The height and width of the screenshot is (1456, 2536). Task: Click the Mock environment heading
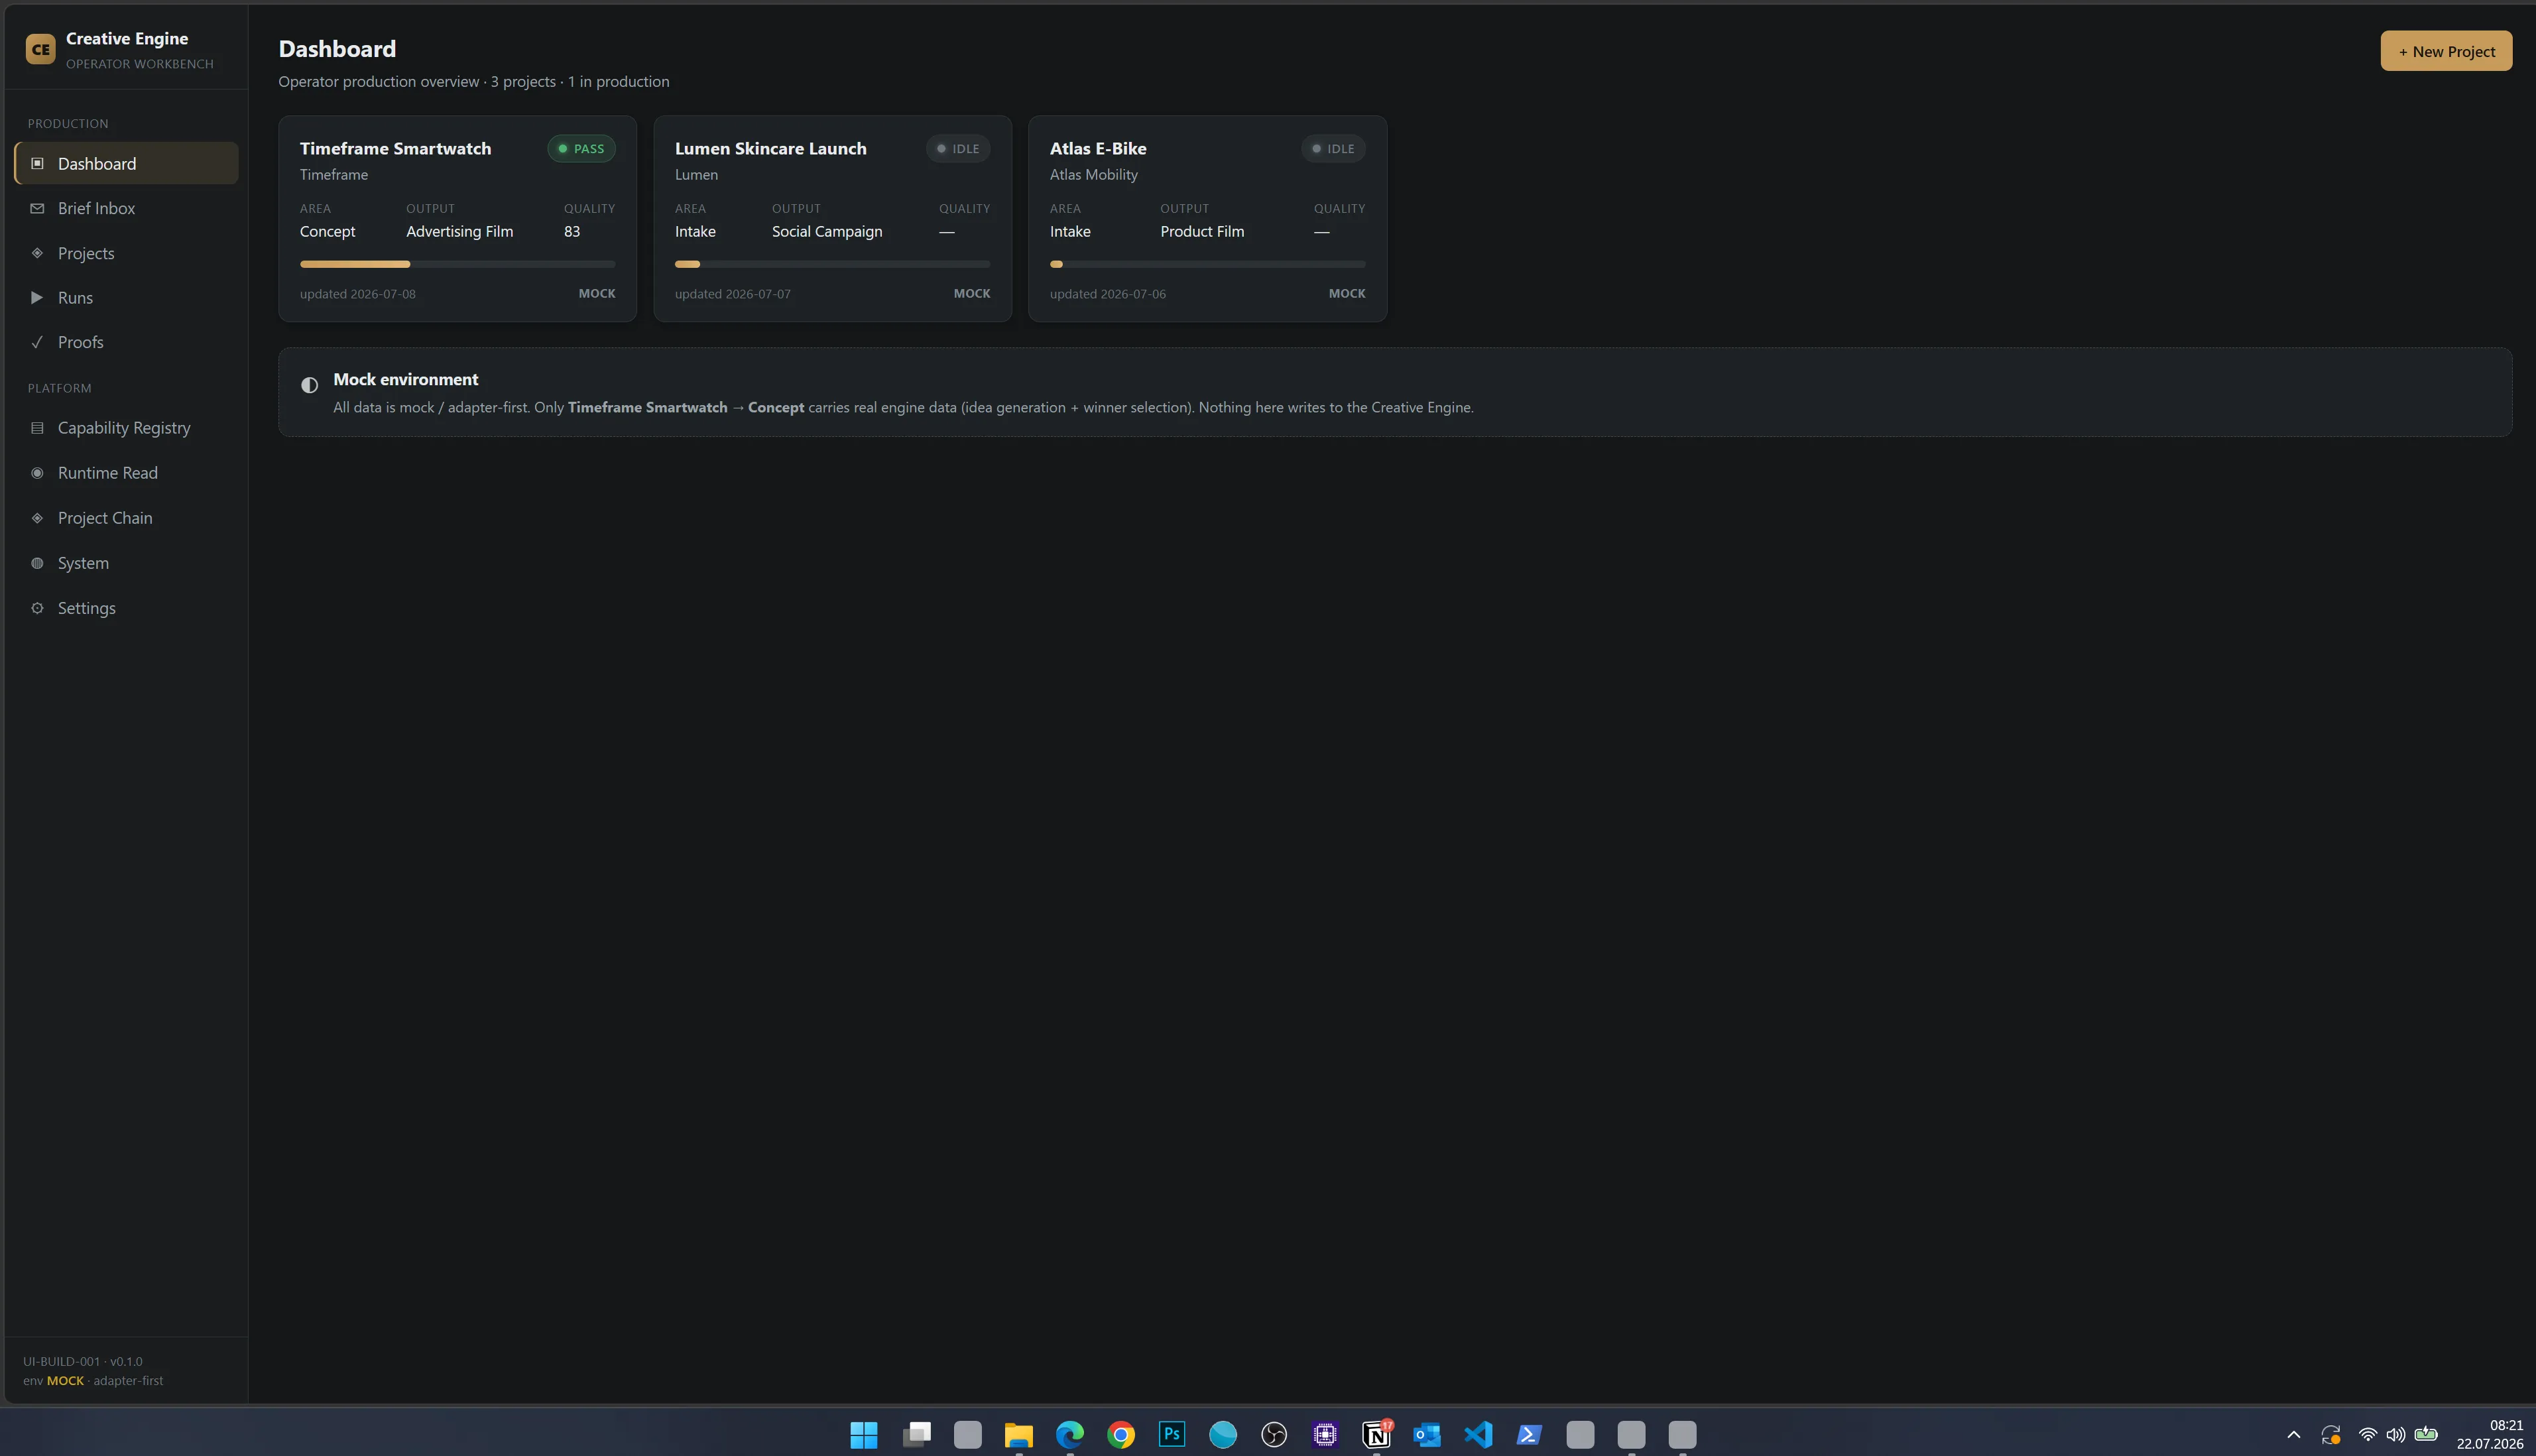pyautogui.click(x=405, y=379)
